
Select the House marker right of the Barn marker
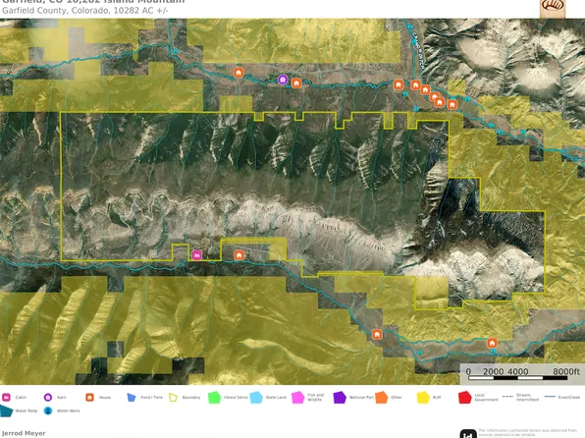pos(296,82)
